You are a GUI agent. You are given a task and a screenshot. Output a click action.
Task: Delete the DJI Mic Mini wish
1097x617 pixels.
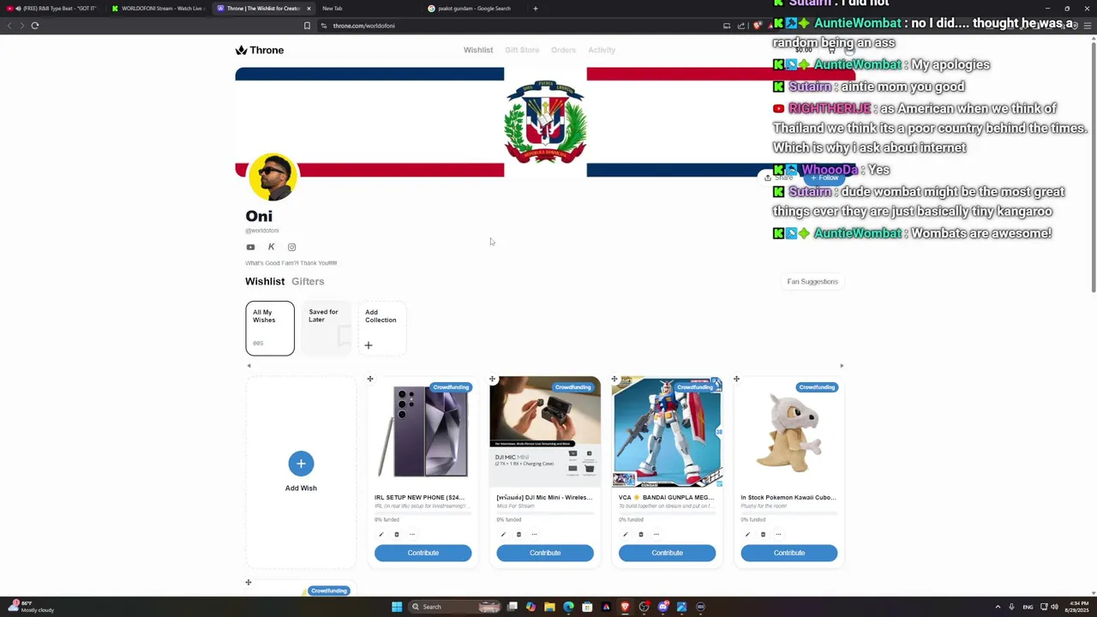519,534
